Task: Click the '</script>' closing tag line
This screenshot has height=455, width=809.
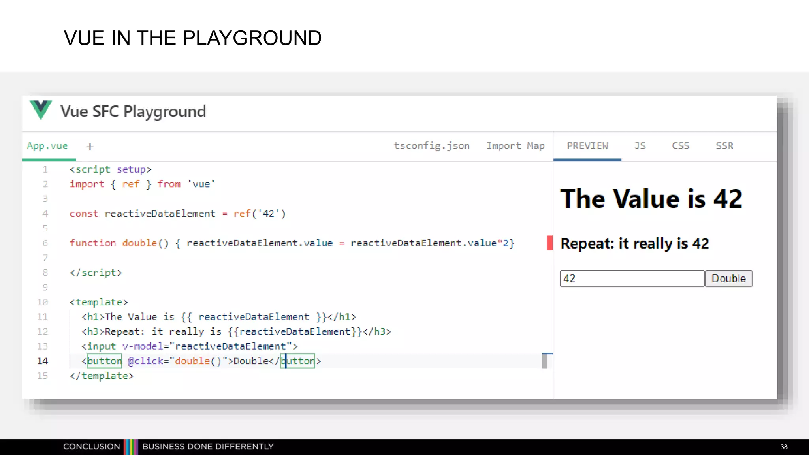Action: coord(96,273)
